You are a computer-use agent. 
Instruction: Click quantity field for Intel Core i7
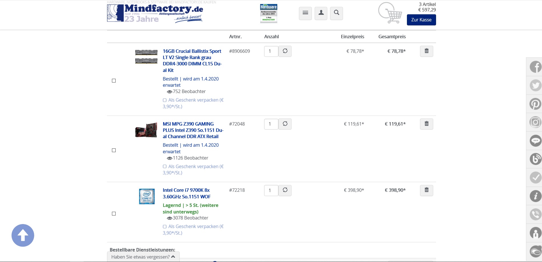(x=271, y=190)
